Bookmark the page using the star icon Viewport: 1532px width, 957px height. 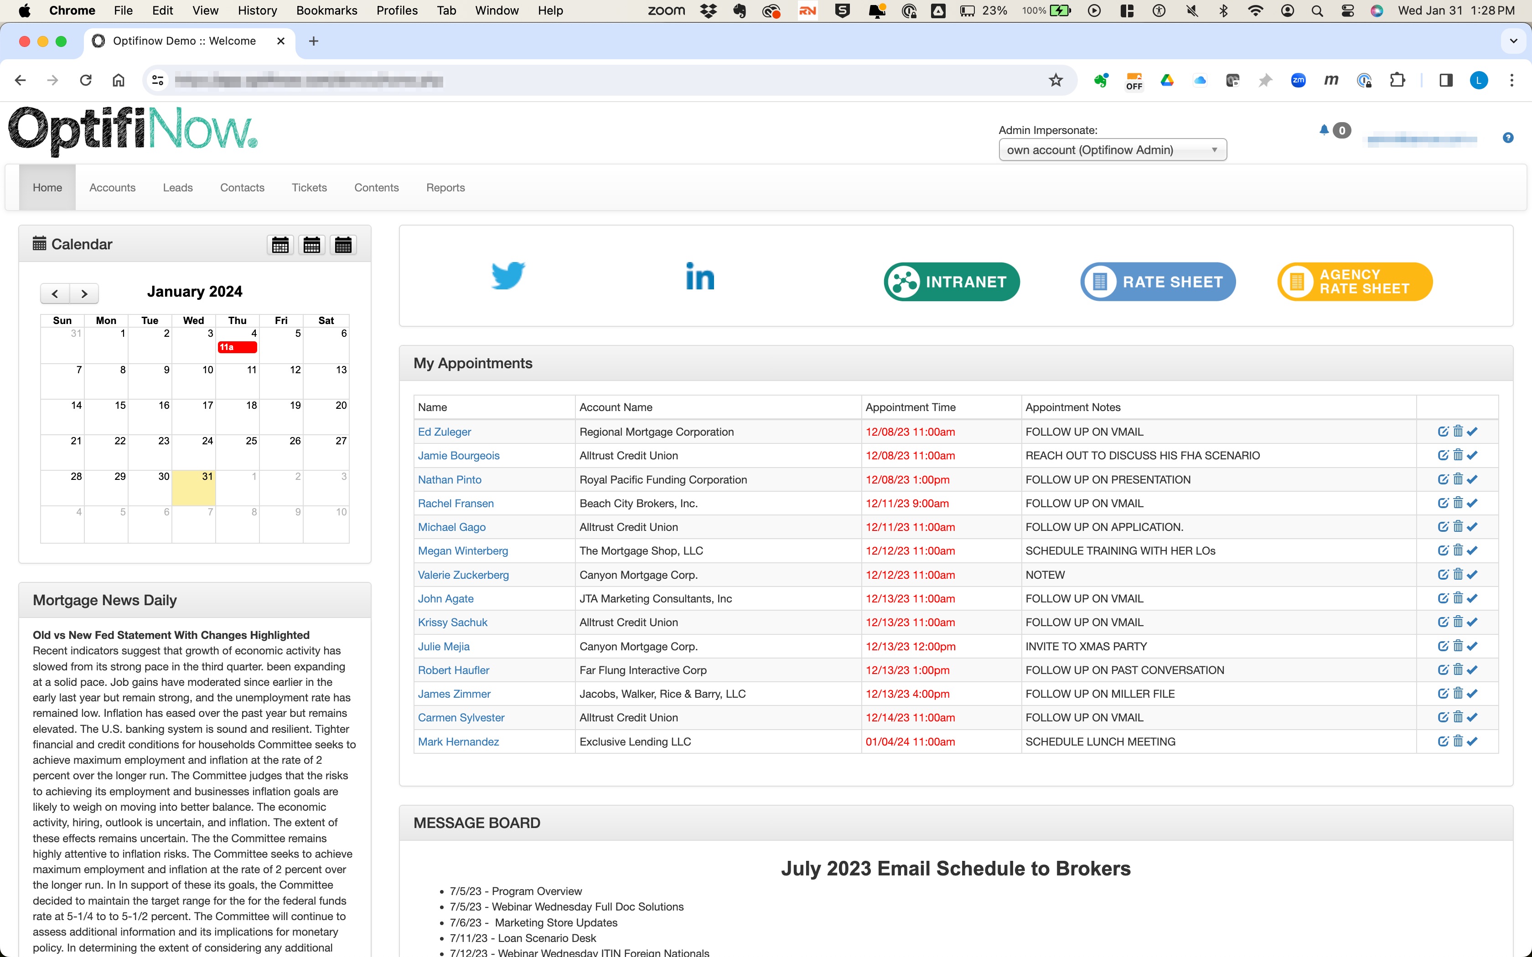tap(1056, 80)
